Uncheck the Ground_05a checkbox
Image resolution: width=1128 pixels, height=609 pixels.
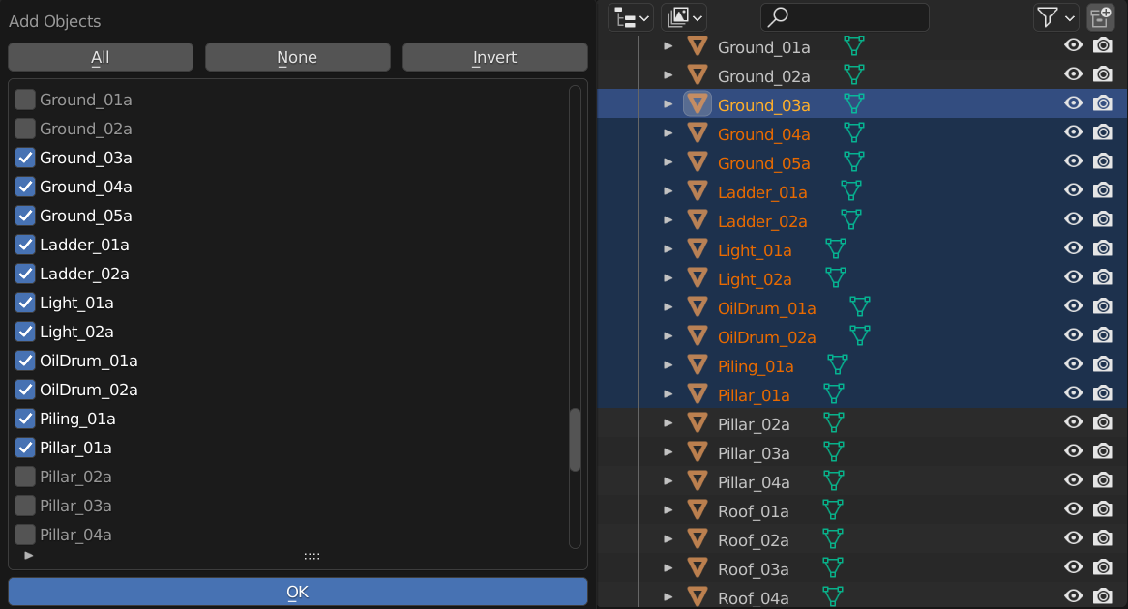(x=26, y=216)
